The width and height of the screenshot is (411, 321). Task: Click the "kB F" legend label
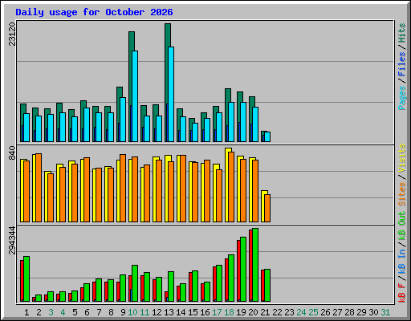pyautogui.click(x=402, y=293)
